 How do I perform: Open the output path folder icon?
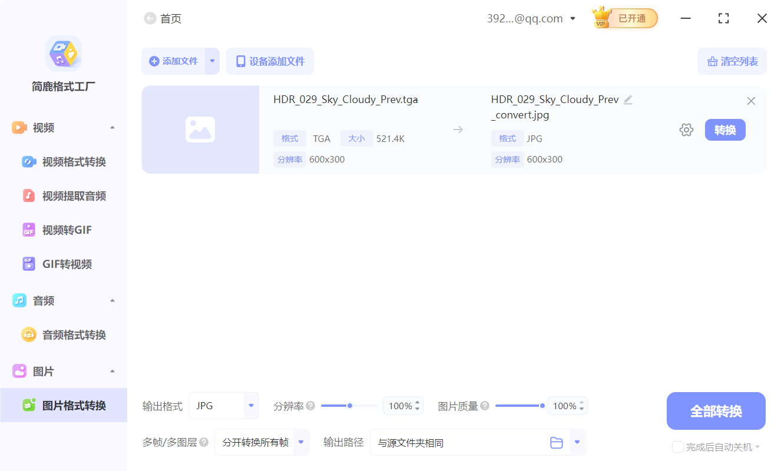(556, 442)
